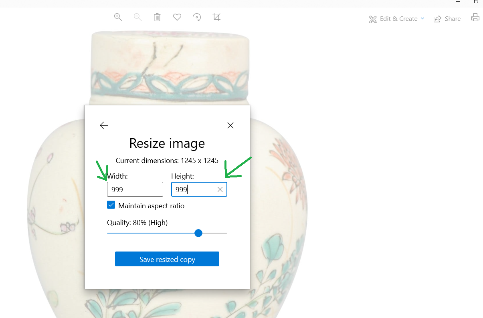This screenshot has height=318, width=483.
Task: Open the crop tool icon
Action: (x=216, y=17)
